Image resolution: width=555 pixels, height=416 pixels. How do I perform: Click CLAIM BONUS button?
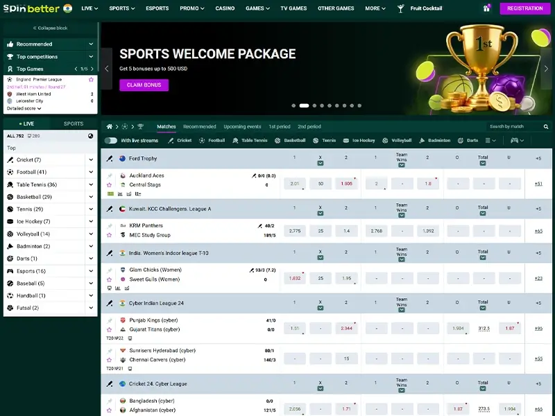[144, 85]
